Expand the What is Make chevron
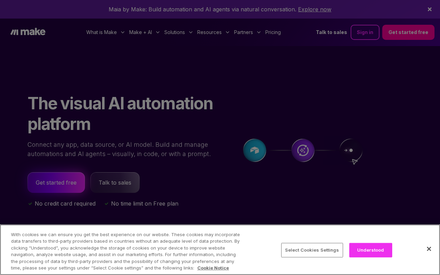 [122, 32]
